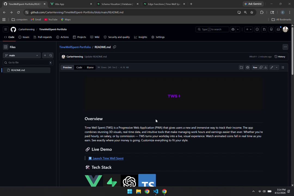The height and width of the screenshot is (196, 294).
Task: Open the Windows Start menu
Action: pos(130,191)
